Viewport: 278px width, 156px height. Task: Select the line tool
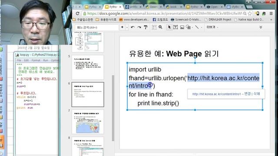pos(197,27)
